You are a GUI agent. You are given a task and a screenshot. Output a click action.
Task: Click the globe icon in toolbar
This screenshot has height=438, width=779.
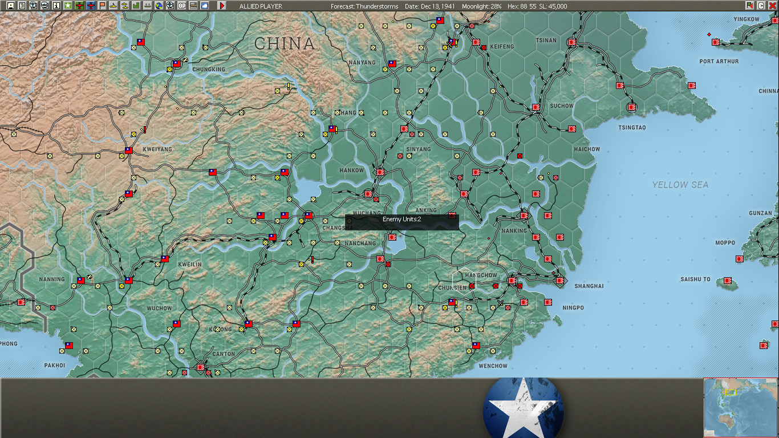(159, 5)
